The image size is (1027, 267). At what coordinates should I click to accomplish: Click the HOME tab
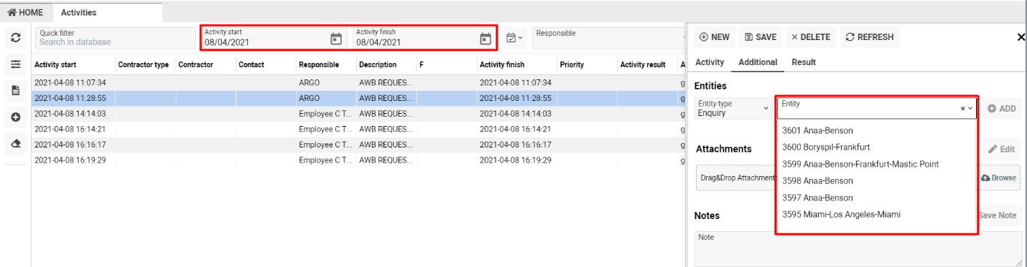tap(25, 13)
